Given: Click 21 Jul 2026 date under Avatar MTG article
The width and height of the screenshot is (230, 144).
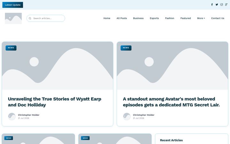Looking at the screenshot, I should click(x=138, y=118).
